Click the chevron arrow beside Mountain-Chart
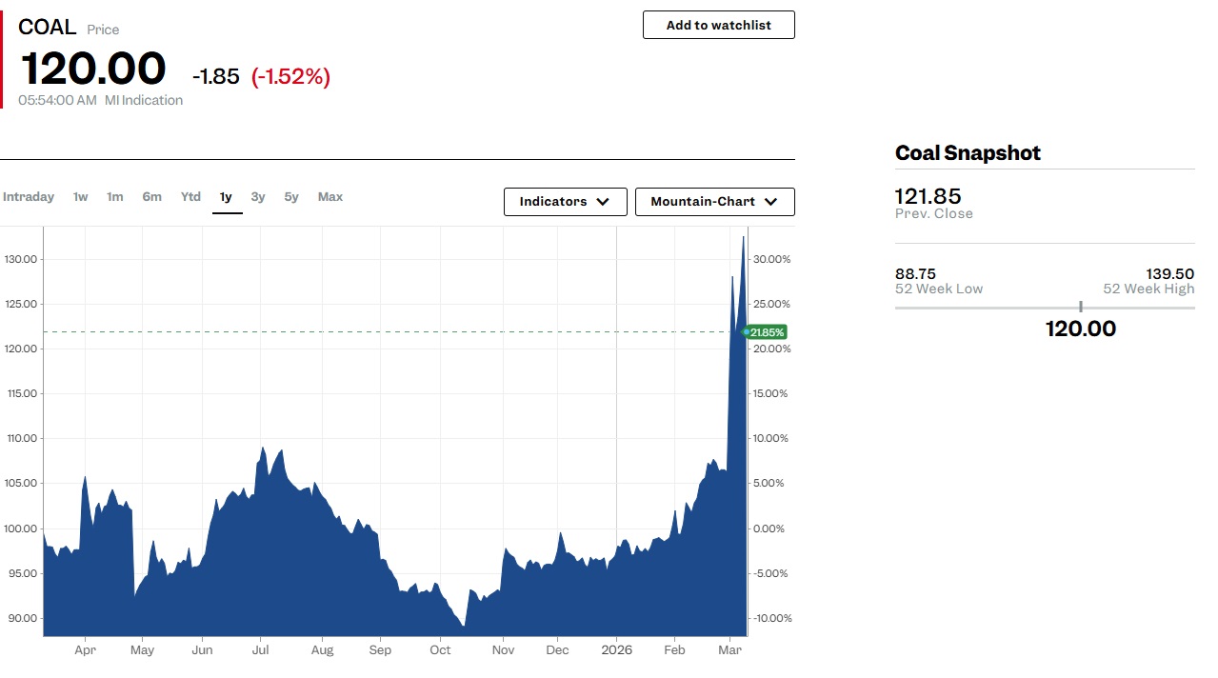 771,202
